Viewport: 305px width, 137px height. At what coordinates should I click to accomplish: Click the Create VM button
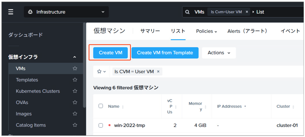(x=110, y=53)
